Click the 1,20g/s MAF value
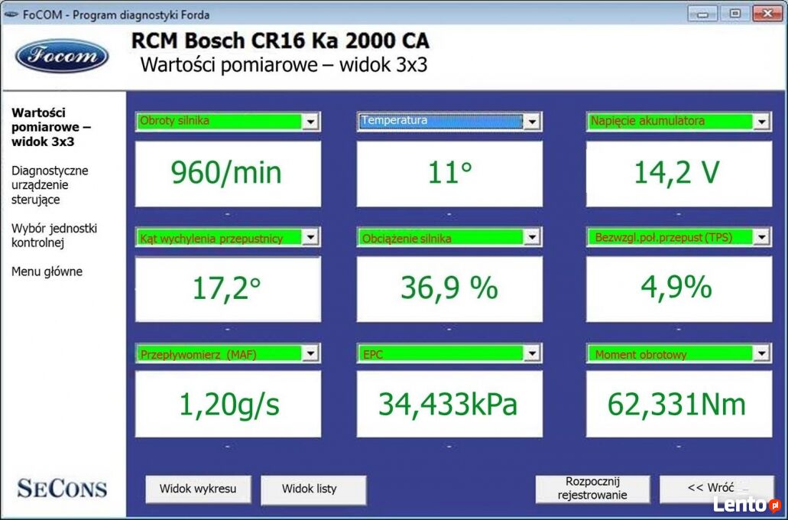This screenshot has height=520, width=788. [x=229, y=405]
